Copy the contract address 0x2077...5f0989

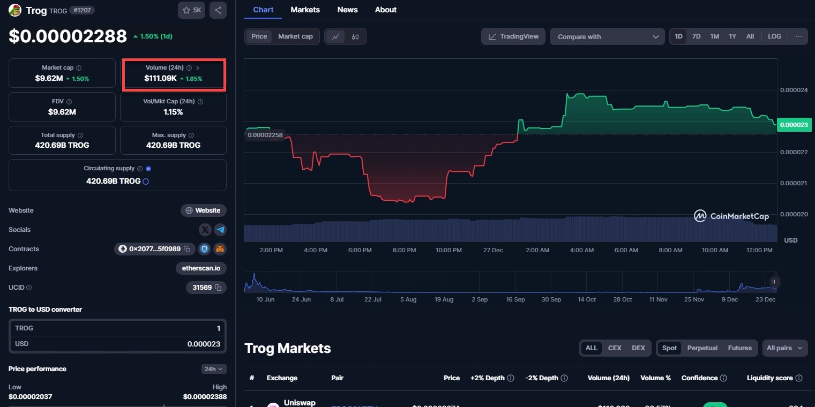(x=187, y=249)
